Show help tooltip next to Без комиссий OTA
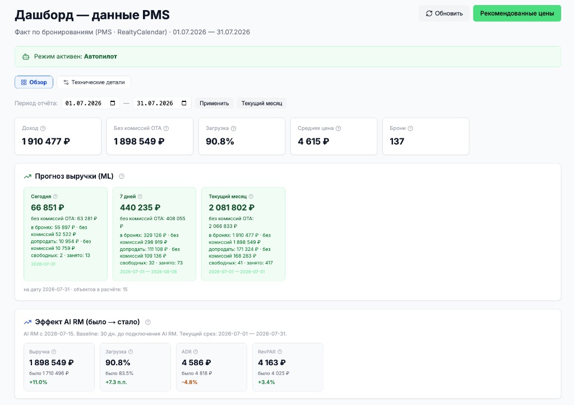Viewport: 574px width, 405px height. (x=166, y=128)
